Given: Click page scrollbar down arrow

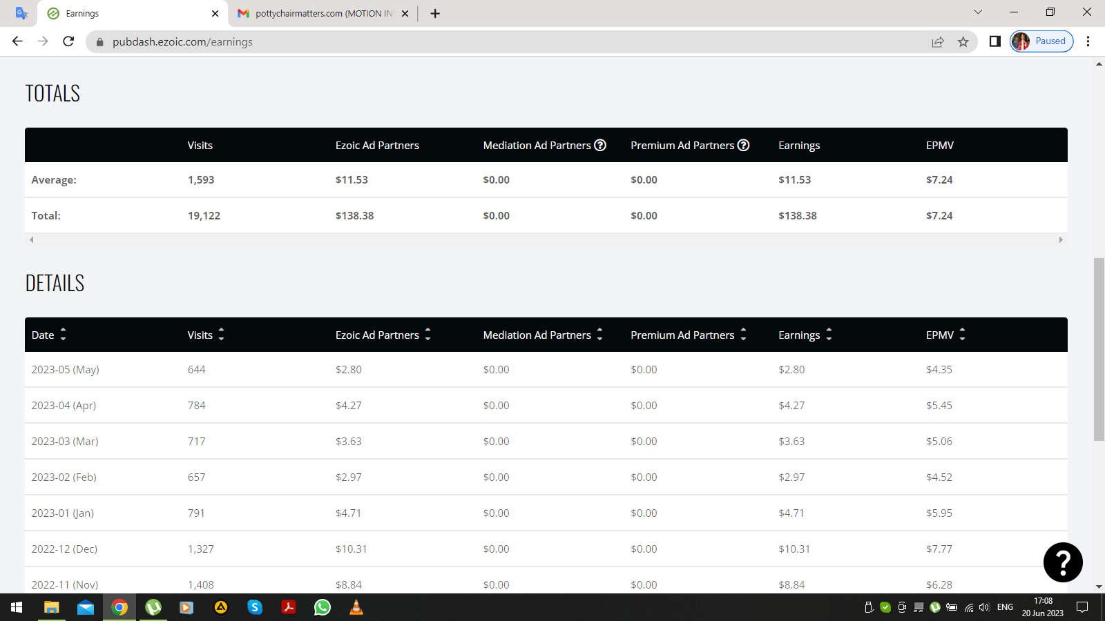Looking at the screenshot, I should pos(1099,587).
